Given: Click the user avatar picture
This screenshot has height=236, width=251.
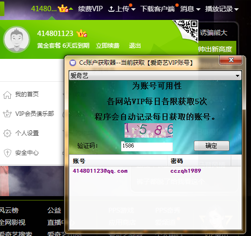Looking at the screenshot, I should (x=17, y=39).
